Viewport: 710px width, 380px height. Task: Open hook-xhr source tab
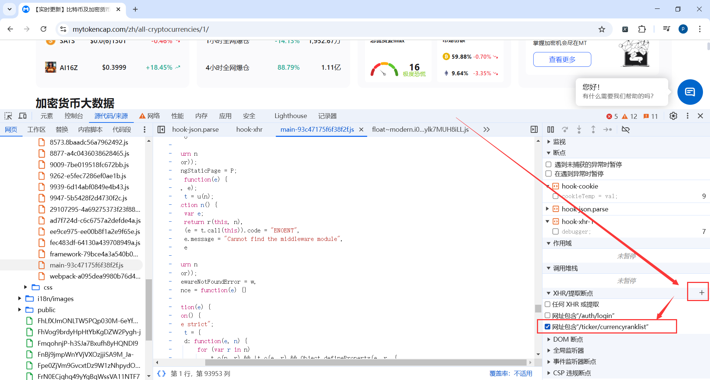coord(249,129)
